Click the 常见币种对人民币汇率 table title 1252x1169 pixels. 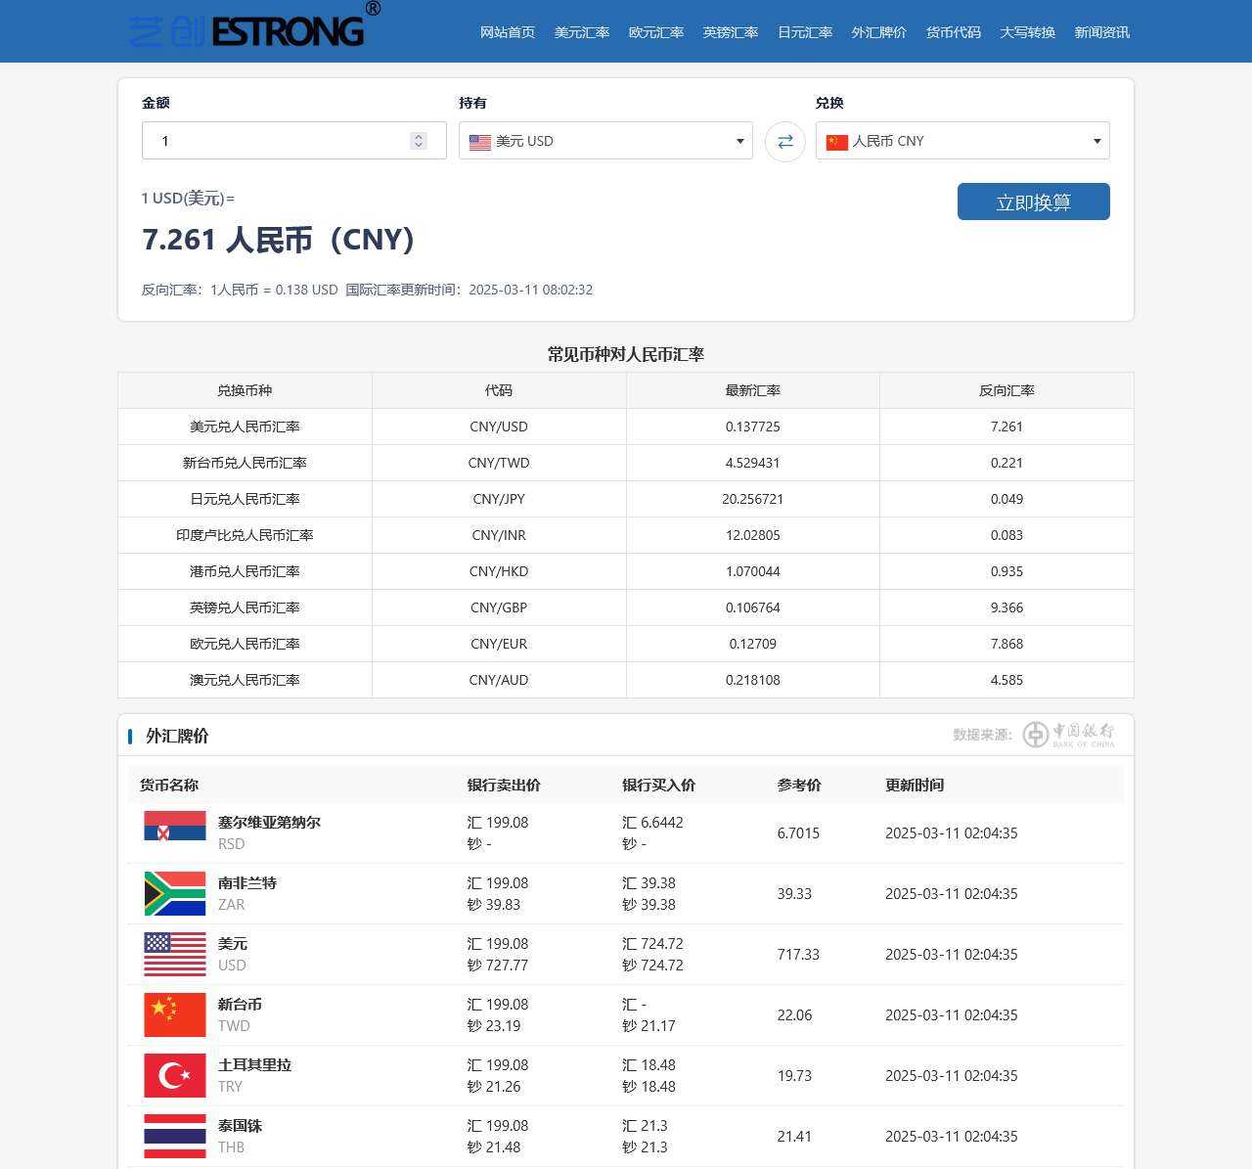click(x=626, y=354)
